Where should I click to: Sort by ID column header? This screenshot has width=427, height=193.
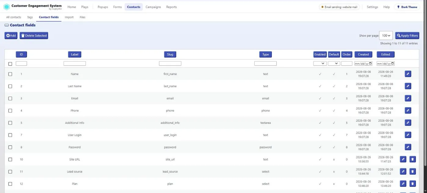[x=21, y=54]
